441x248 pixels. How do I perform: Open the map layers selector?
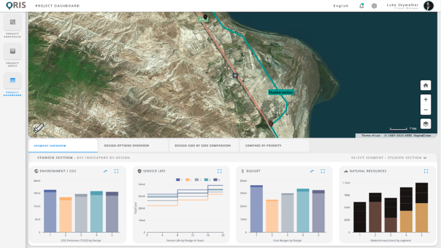(426, 124)
